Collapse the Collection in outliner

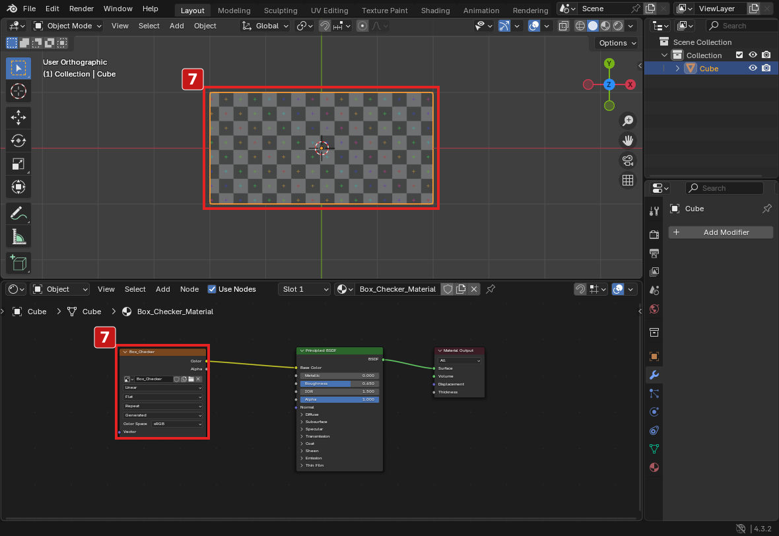point(664,55)
